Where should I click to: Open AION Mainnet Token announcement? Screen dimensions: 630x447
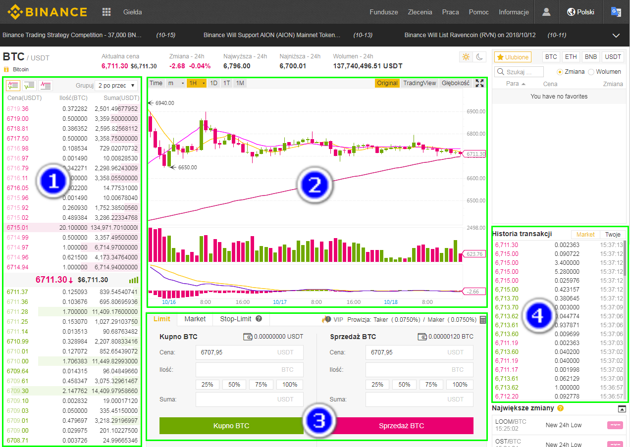coord(272,35)
